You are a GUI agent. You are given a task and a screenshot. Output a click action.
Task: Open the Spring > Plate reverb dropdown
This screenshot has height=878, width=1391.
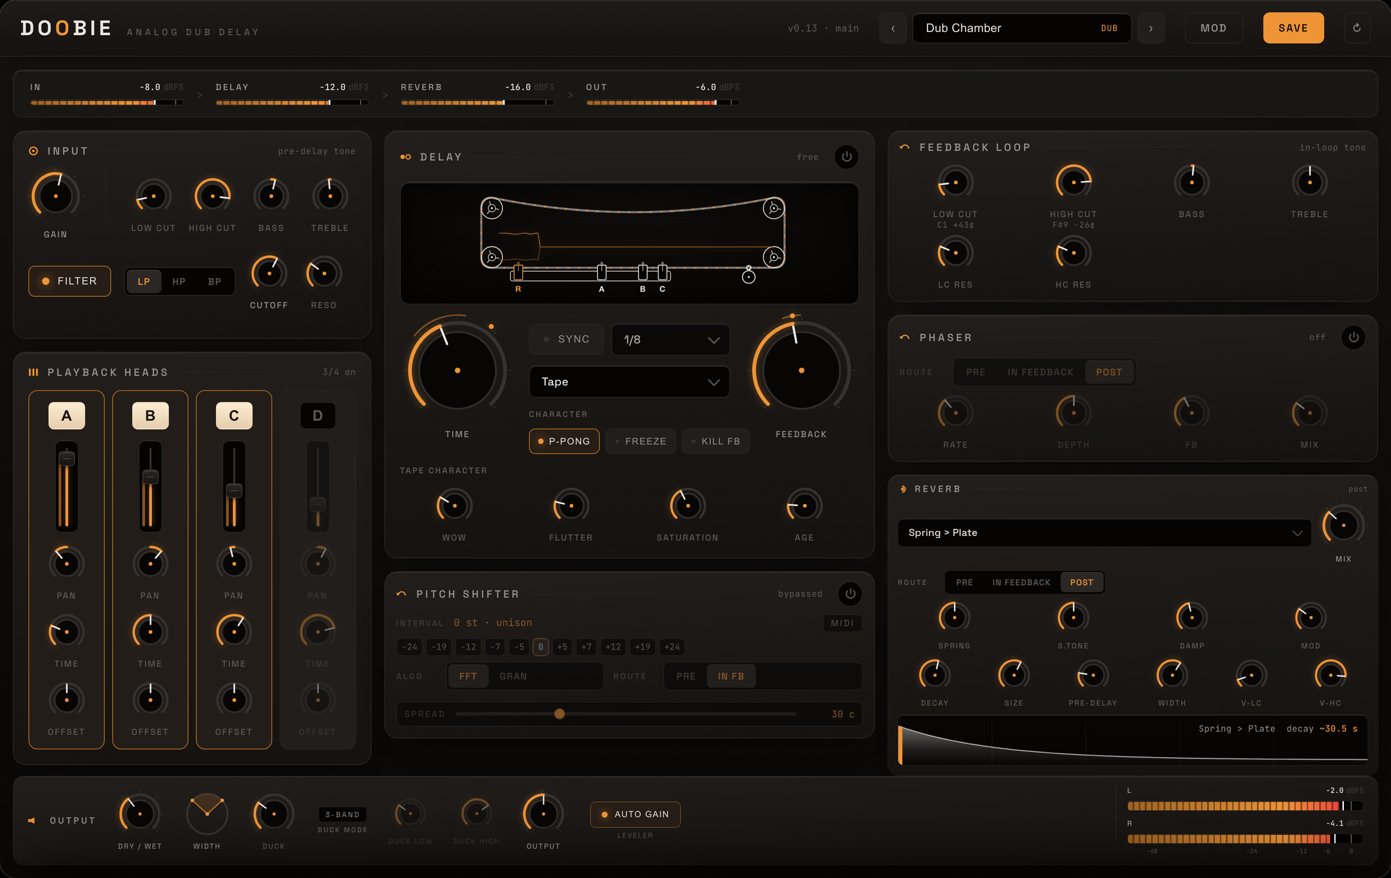click(x=1104, y=532)
